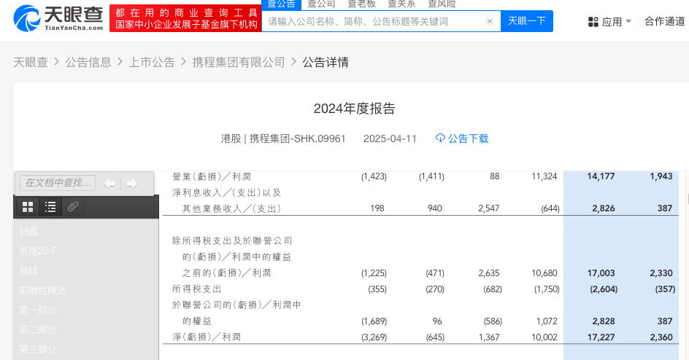Click value 2,547 in other income row
689x360 pixels.
pyautogui.click(x=488, y=208)
